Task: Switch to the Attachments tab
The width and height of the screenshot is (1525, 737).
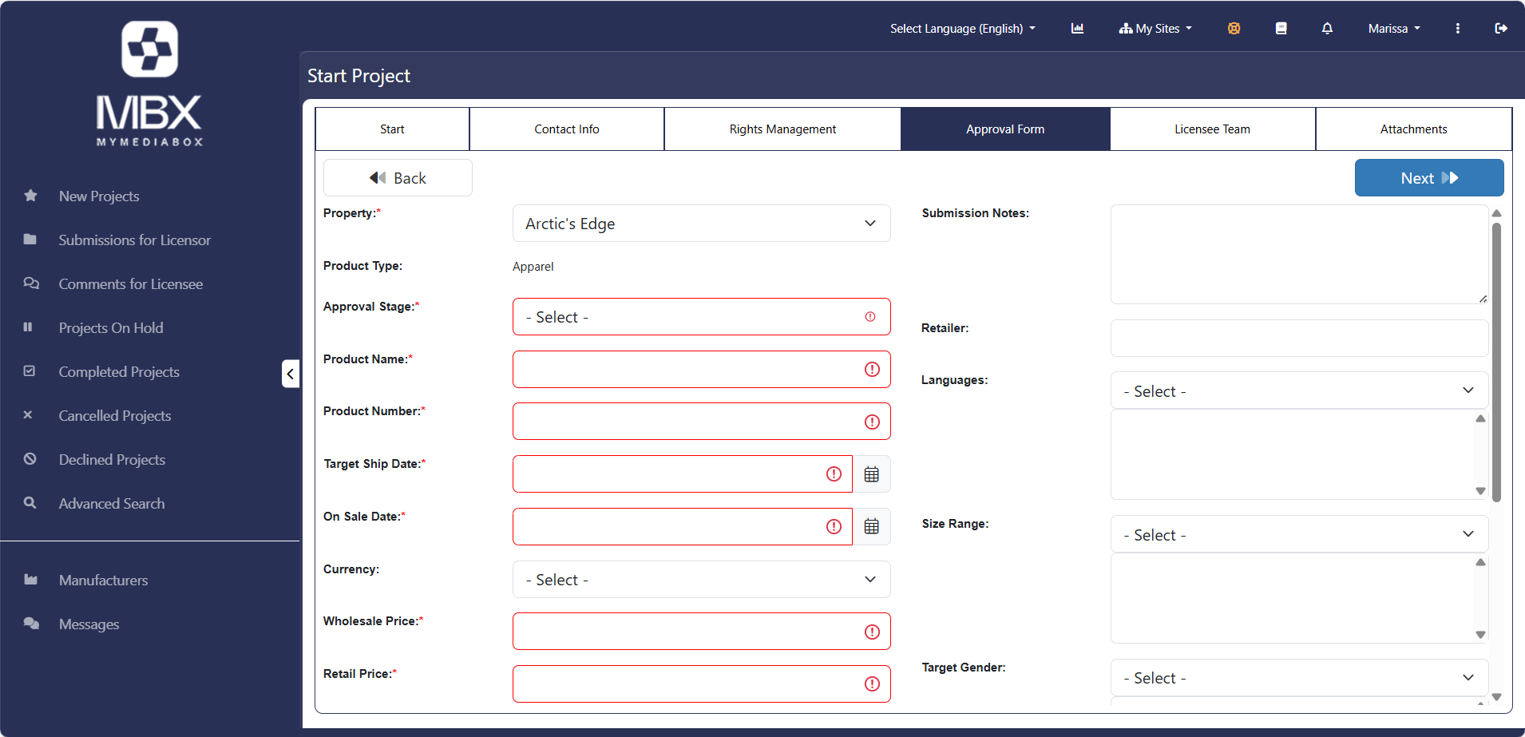Action: 1413,129
